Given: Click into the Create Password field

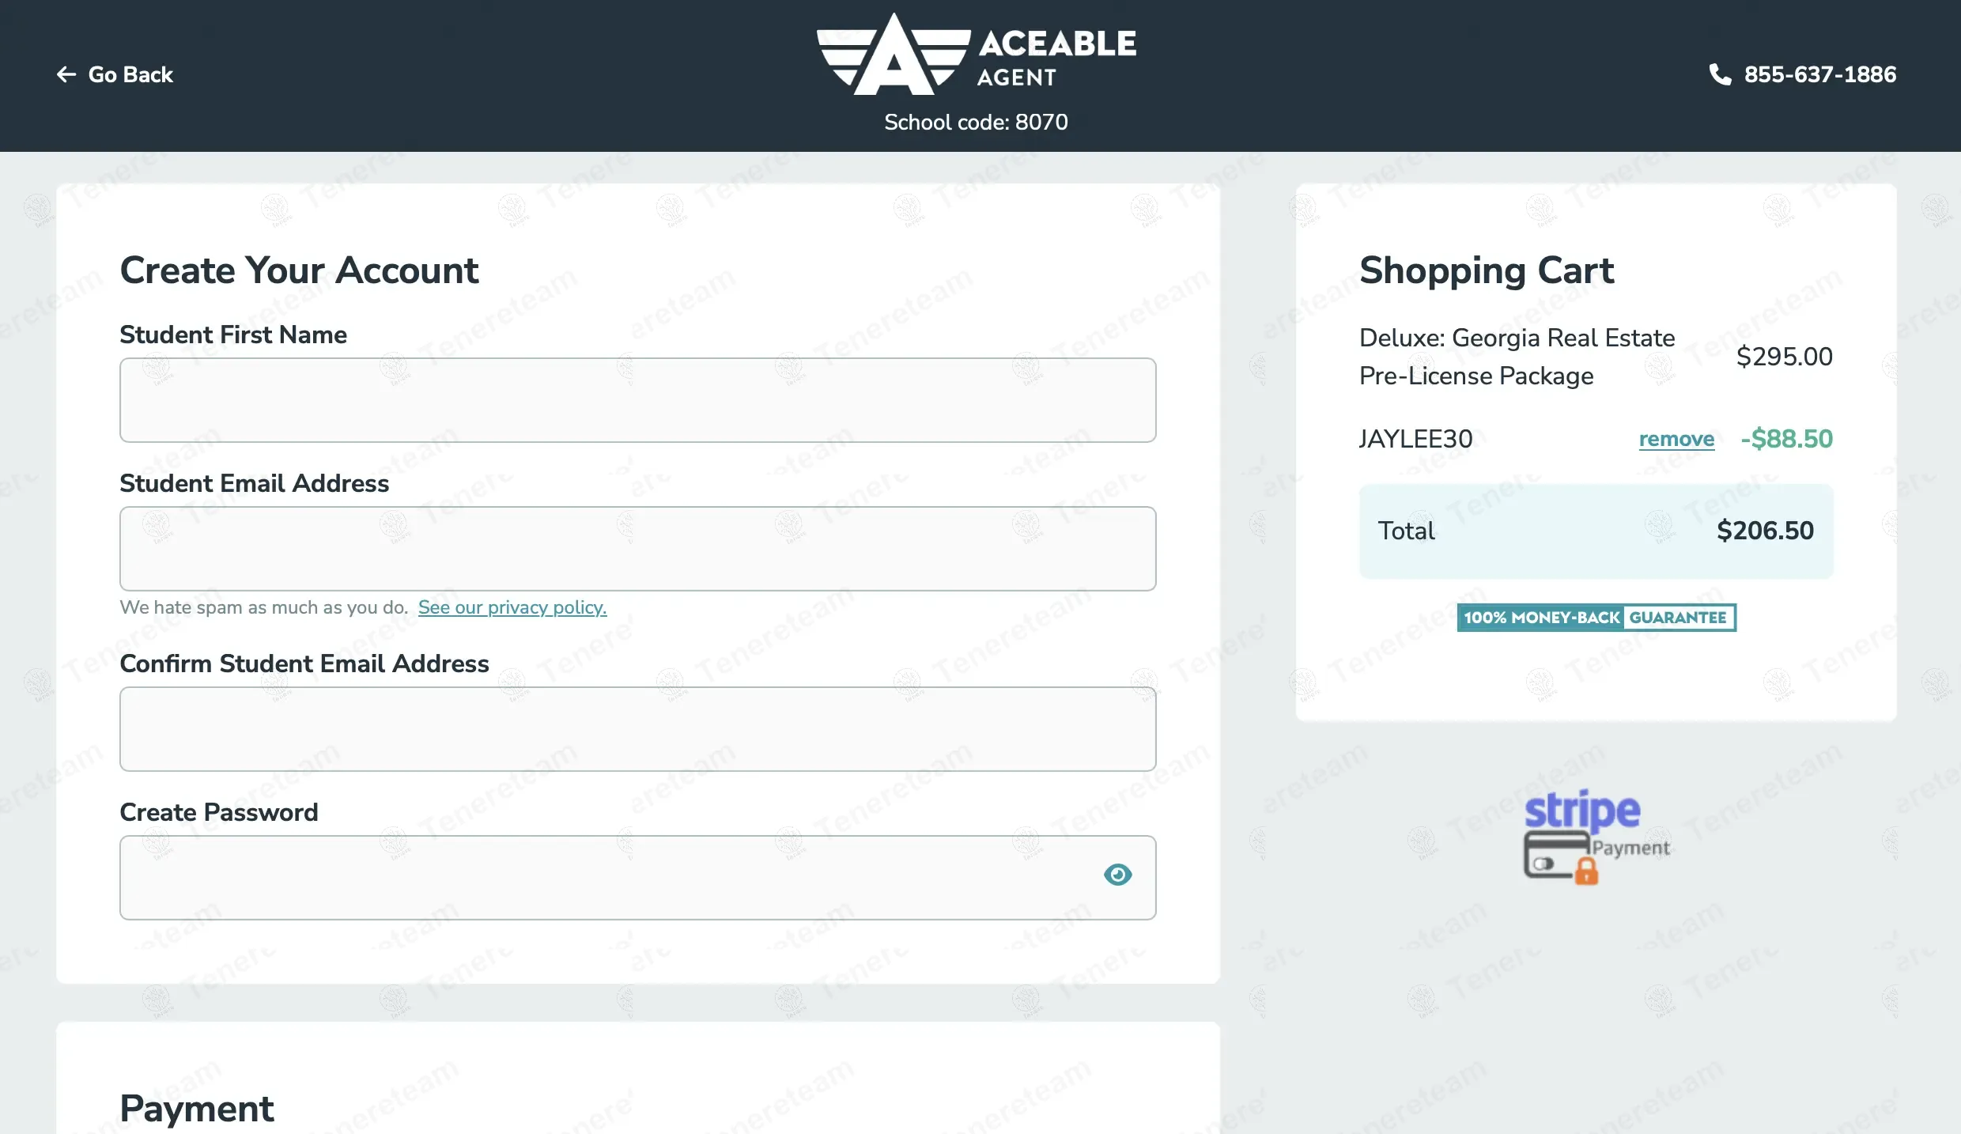Looking at the screenshot, I should pos(609,878).
